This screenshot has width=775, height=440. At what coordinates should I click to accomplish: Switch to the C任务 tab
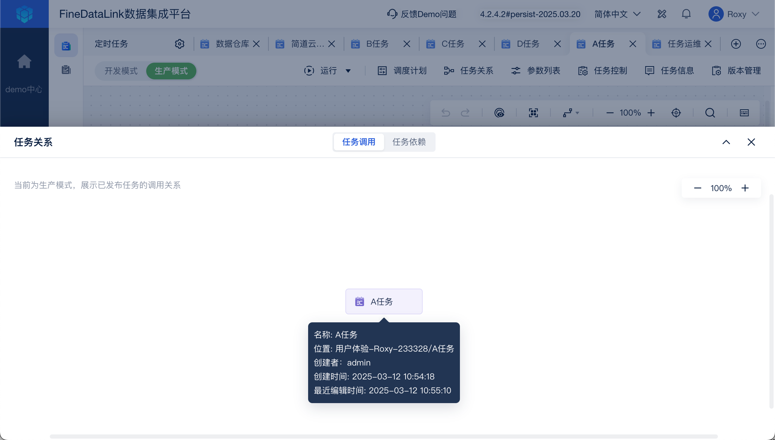coord(453,44)
